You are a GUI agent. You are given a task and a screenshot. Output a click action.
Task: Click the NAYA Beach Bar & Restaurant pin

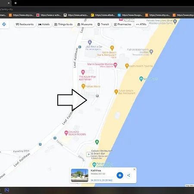(112, 48)
